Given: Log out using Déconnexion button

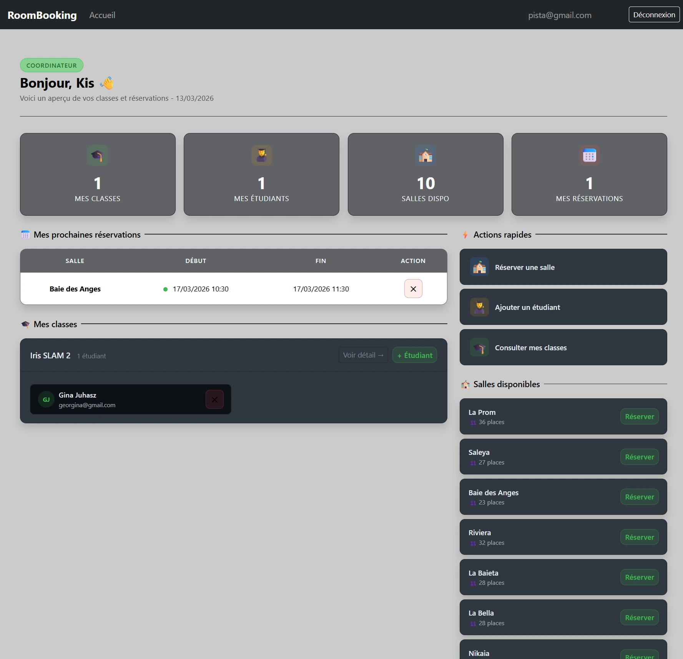Looking at the screenshot, I should tap(654, 15).
